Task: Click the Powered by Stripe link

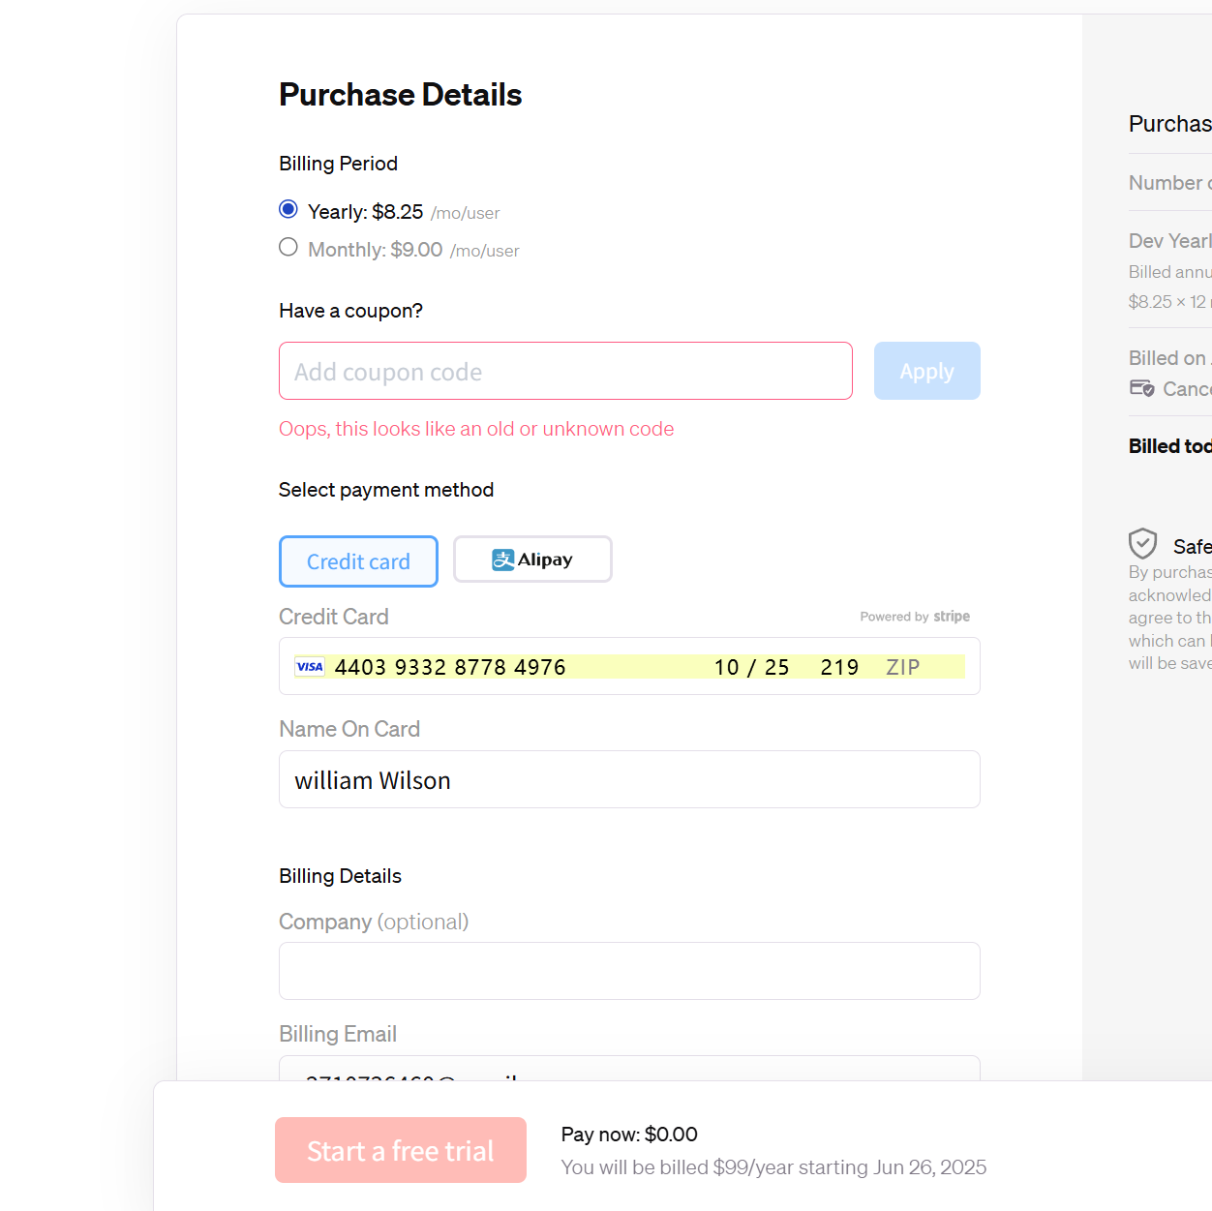Action: (x=914, y=617)
